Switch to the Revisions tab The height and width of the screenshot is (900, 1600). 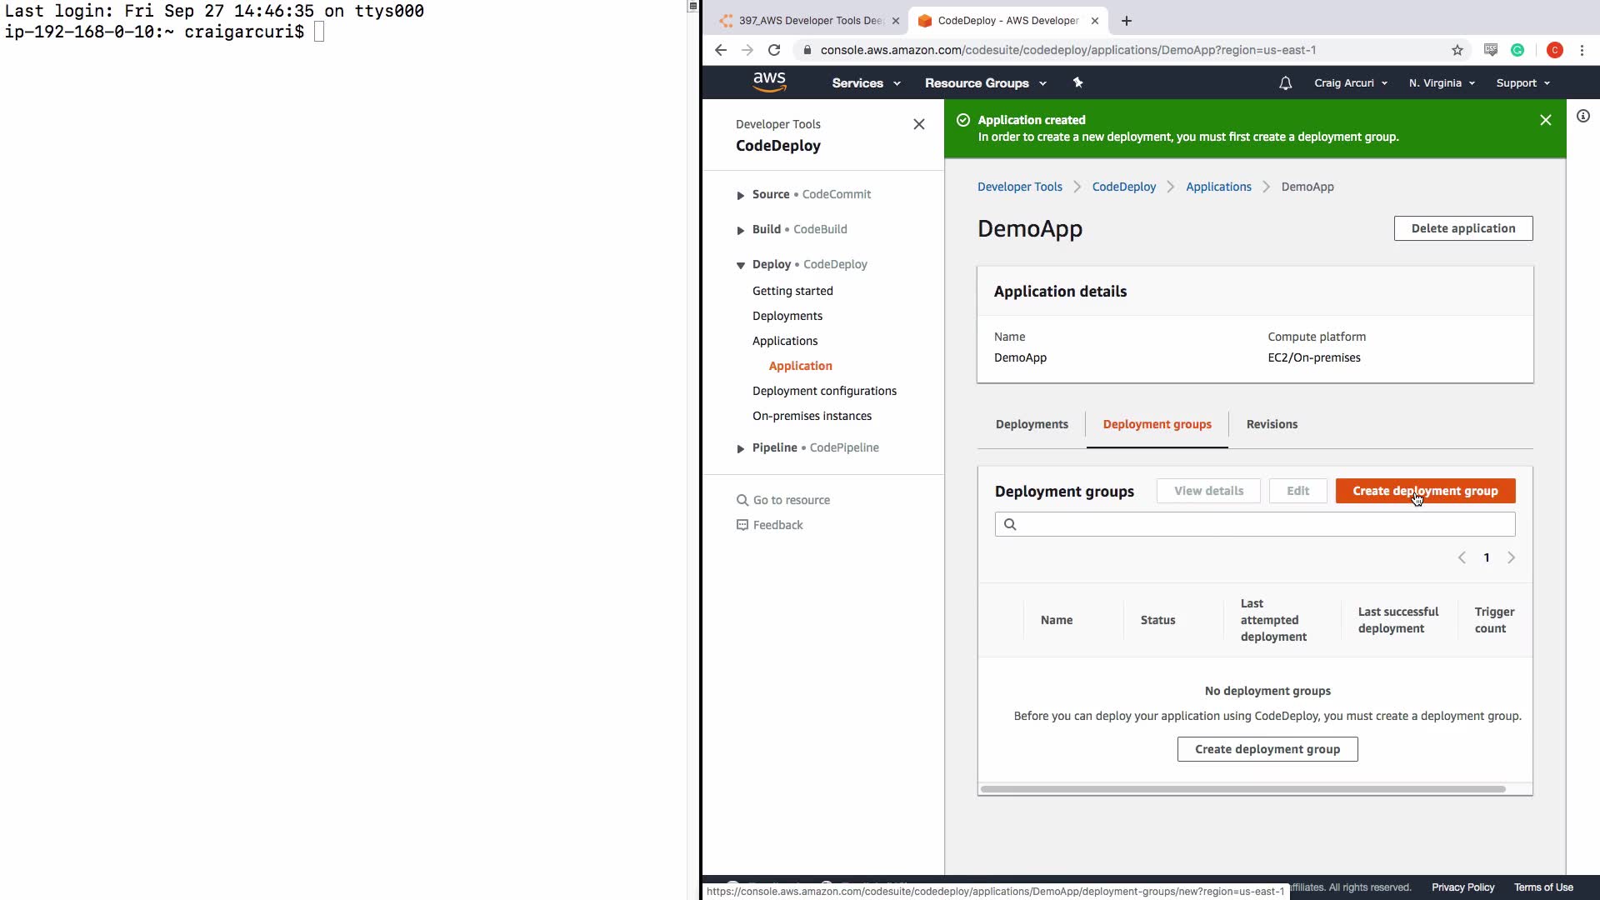[1271, 424]
